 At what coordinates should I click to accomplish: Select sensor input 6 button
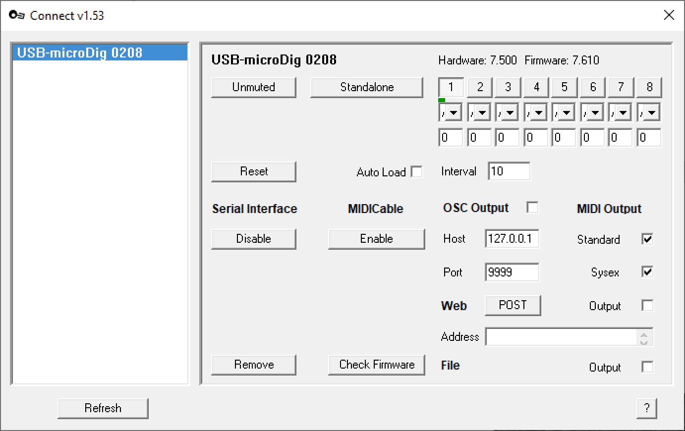point(593,88)
